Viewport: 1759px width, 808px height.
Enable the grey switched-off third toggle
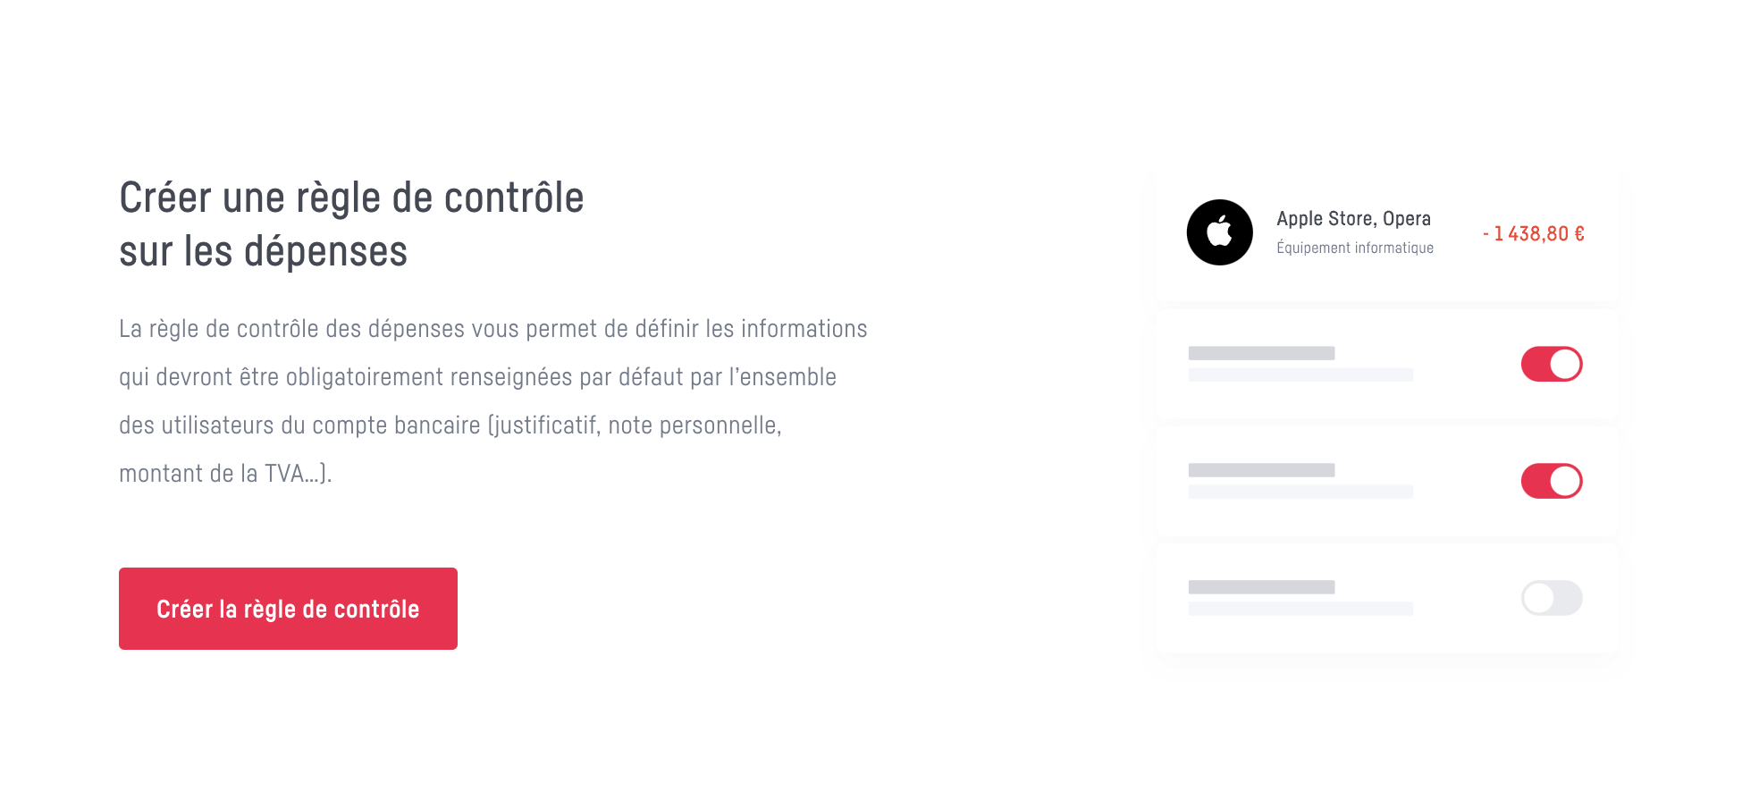pos(1552,598)
